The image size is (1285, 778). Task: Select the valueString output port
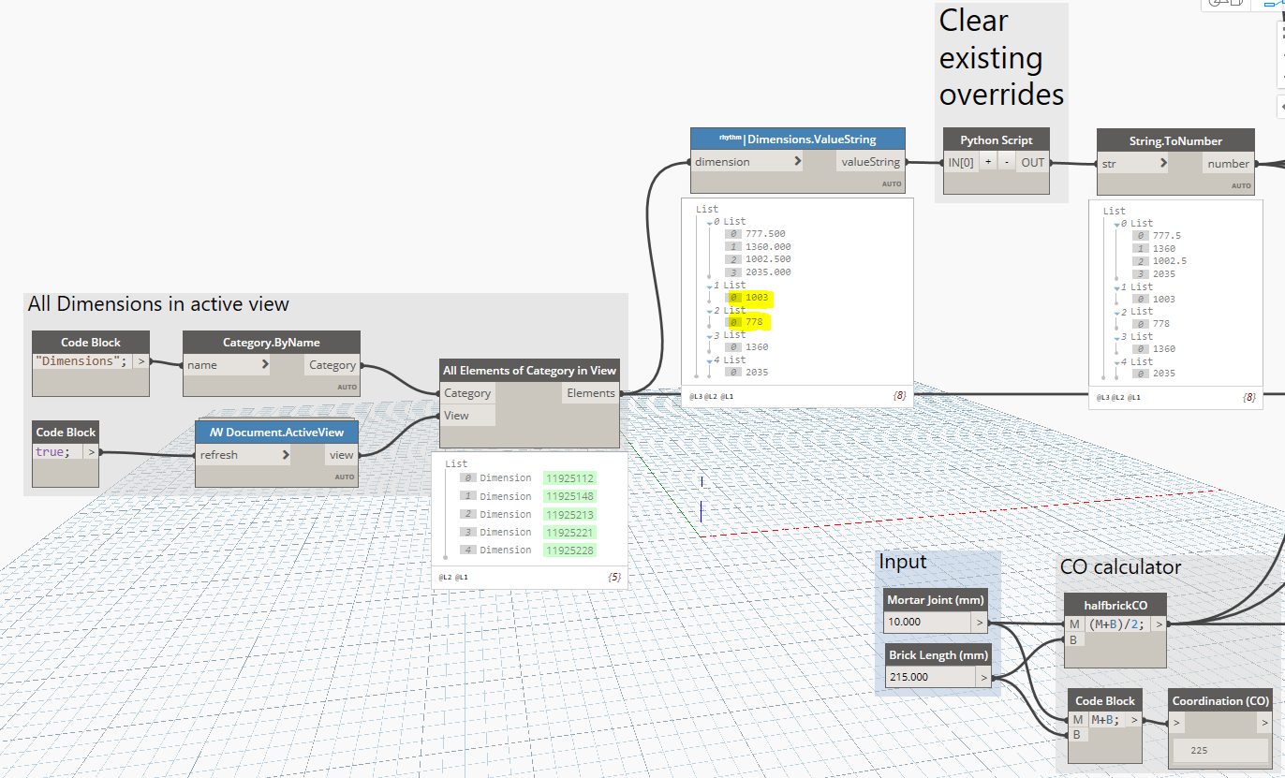(870, 162)
